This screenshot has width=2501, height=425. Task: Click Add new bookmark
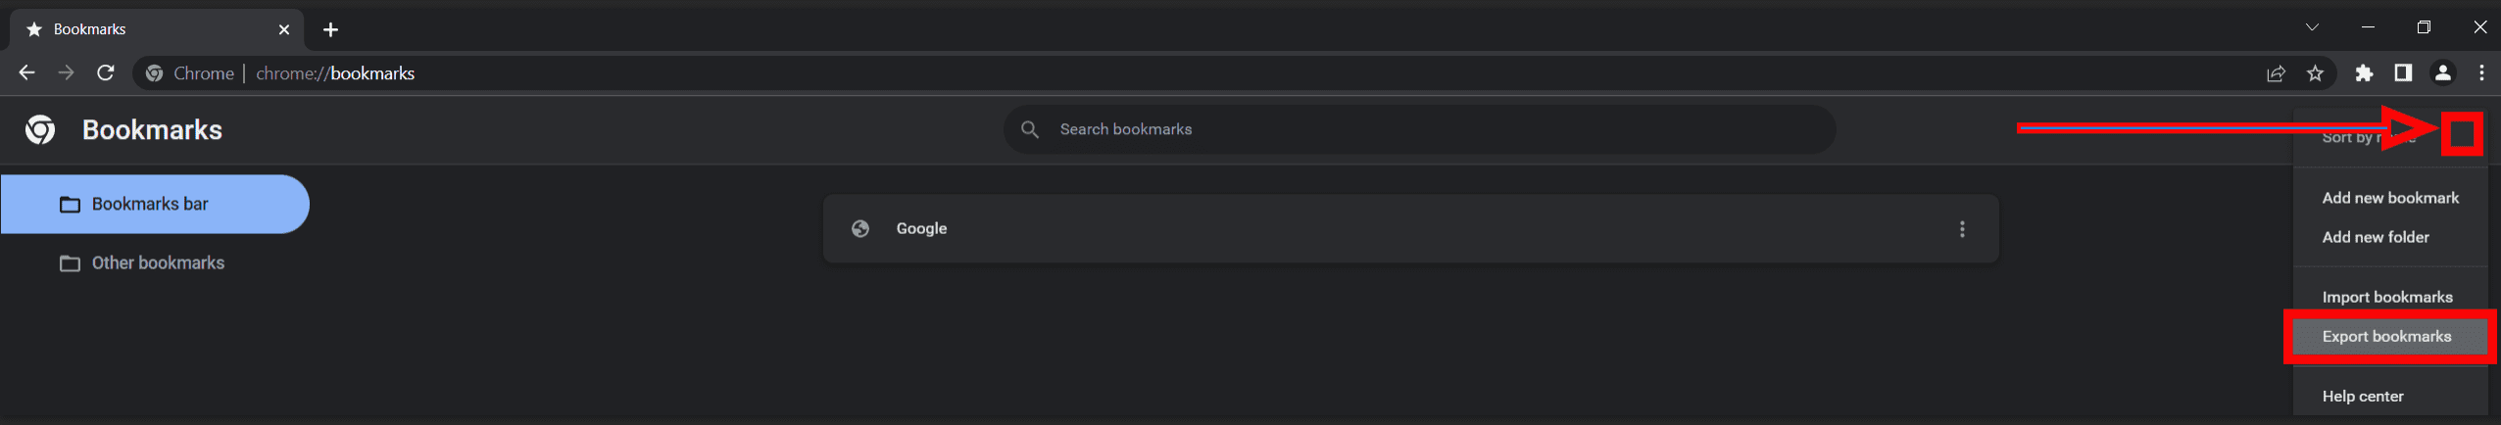2390,198
